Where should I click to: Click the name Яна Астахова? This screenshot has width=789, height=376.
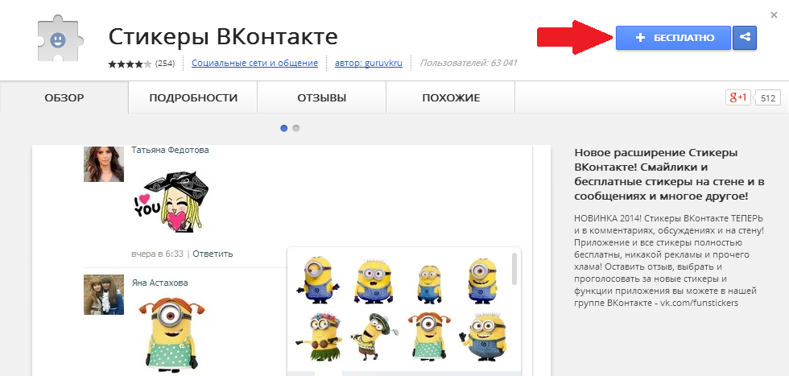[160, 283]
